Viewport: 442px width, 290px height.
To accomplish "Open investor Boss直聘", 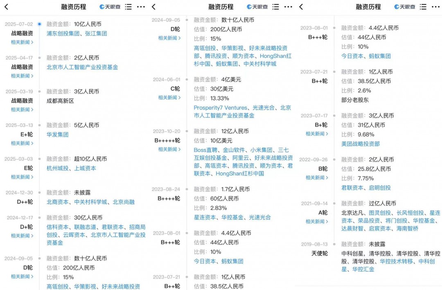I will 205,150.
